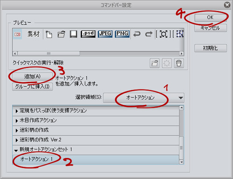This screenshot has height=179, width=233.
Task: Select the scale/transform icon in brackets
Action: (163, 34)
